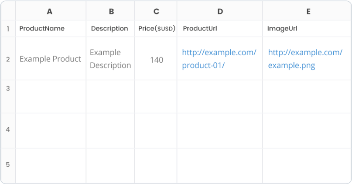The height and width of the screenshot is (184, 352).
Task: Select row 1 header
Action: pos(8,29)
